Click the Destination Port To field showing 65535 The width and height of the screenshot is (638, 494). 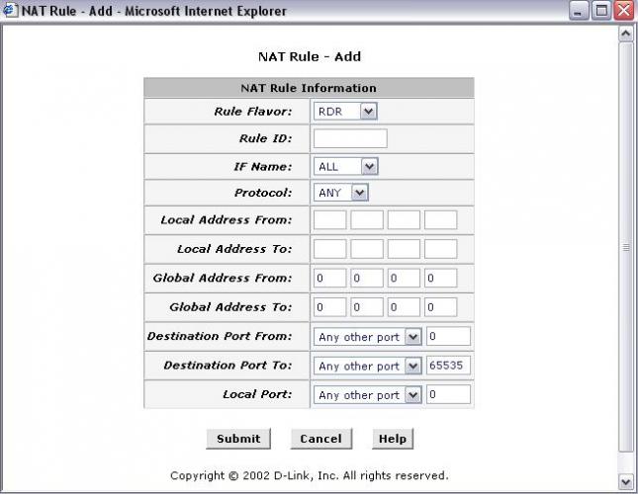pyautogui.click(x=448, y=366)
